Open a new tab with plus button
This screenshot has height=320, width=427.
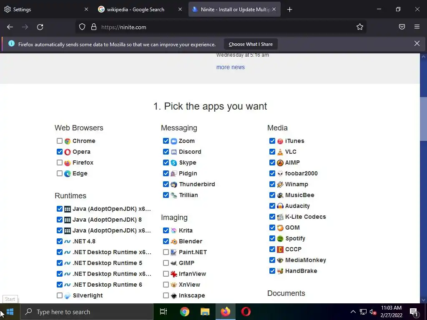289,10
